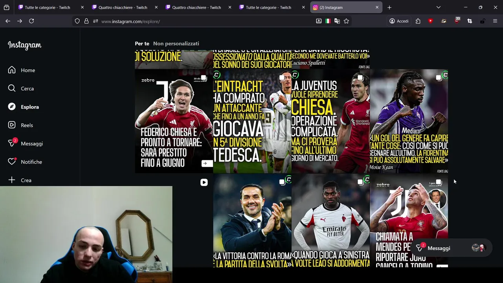Select Esplora in the sidebar
The image size is (503, 283).
(x=24, y=107)
